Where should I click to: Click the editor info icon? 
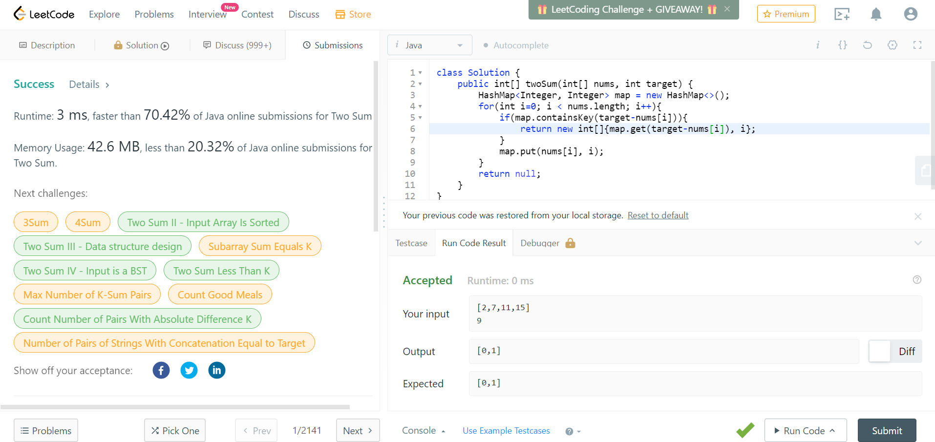pos(817,45)
